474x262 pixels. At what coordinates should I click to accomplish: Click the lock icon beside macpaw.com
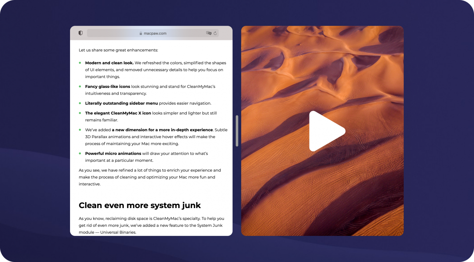[x=141, y=33]
